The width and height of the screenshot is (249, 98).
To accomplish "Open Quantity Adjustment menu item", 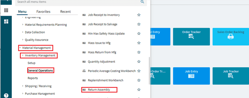I will 101,62.
